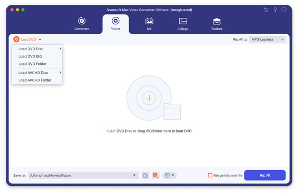This screenshot has height=193, width=298.
Task: Choose Load DVD Disc menu item
Action: point(37,49)
